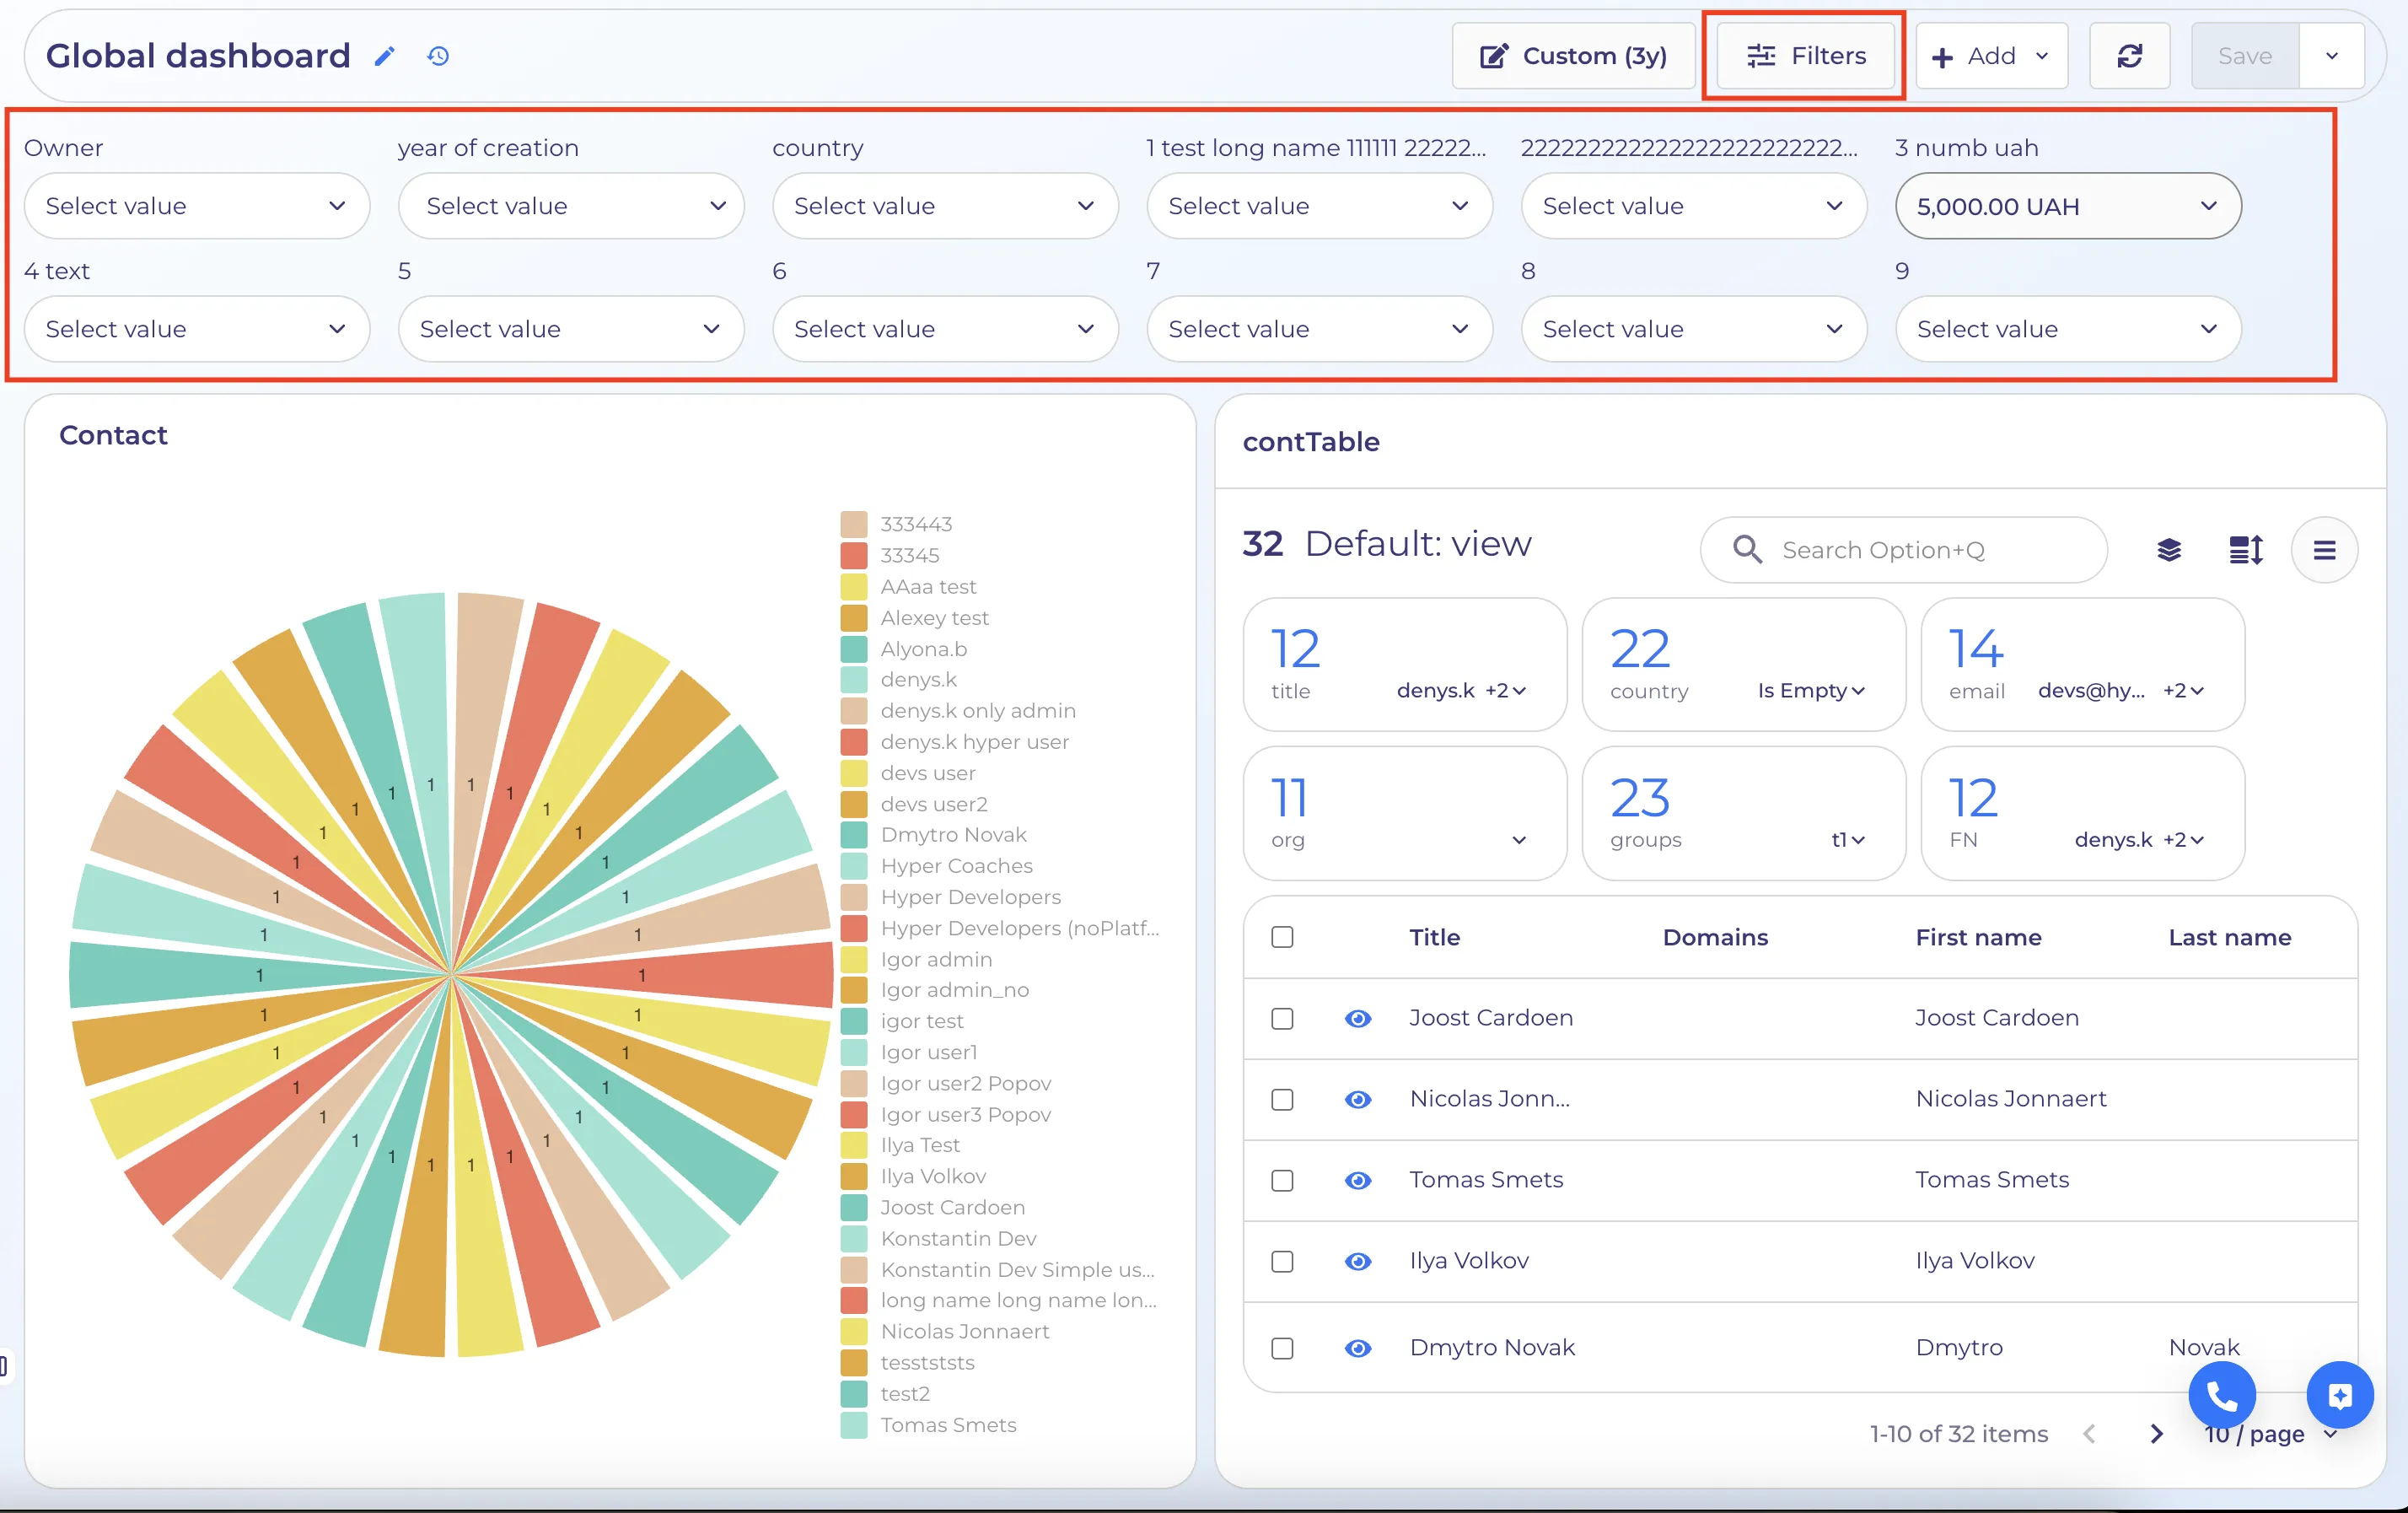Open the year of creation dropdown
The width and height of the screenshot is (2408, 1513).
[x=570, y=206]
